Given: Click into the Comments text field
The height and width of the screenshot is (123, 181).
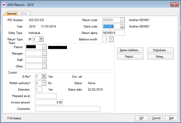Looking at the screenshot, I should pyautogui.click(x=67, y=109).
